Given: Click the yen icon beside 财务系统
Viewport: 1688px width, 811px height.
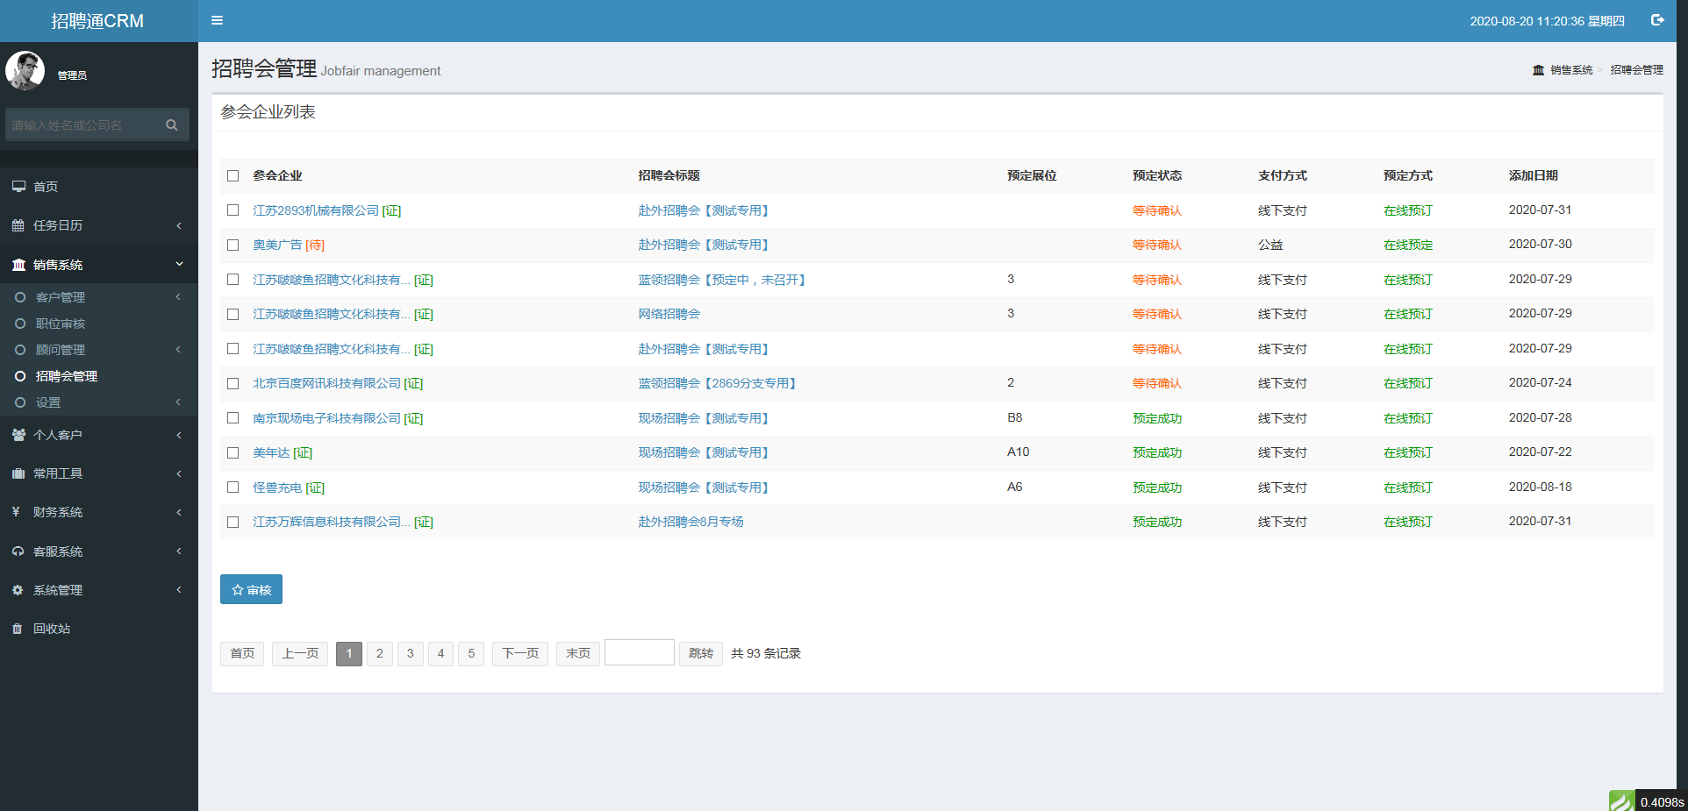Looking at the screenshot, I should coord(17,512).
